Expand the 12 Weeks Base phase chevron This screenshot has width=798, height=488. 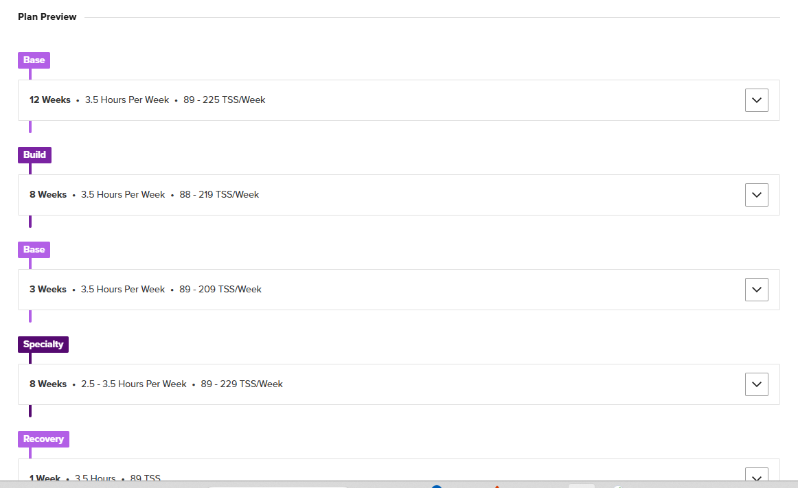click(756, 100)
